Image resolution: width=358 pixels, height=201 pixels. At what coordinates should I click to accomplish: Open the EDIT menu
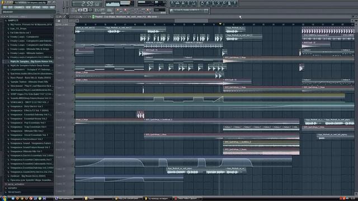click(x=11, y=7)
